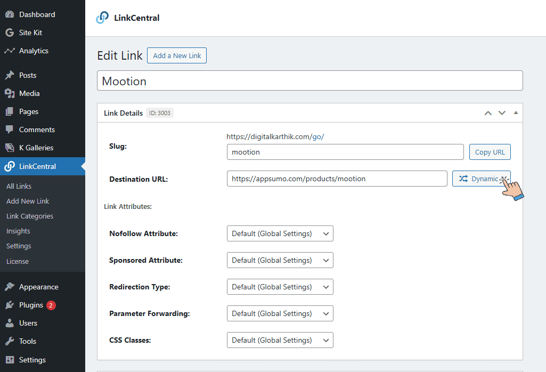Click the Analytics chart icon
The image size is (546, 372).
click(10, 51)
